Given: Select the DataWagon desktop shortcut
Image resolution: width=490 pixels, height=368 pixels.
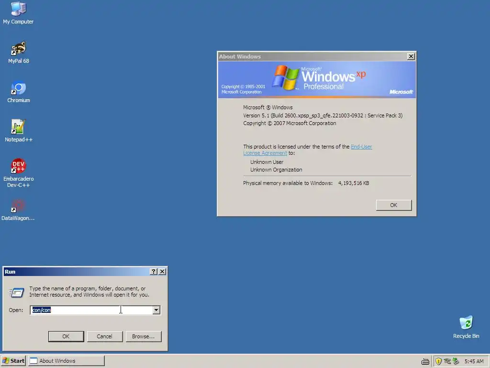Looking at the screenshot, I should pos(18,210).
